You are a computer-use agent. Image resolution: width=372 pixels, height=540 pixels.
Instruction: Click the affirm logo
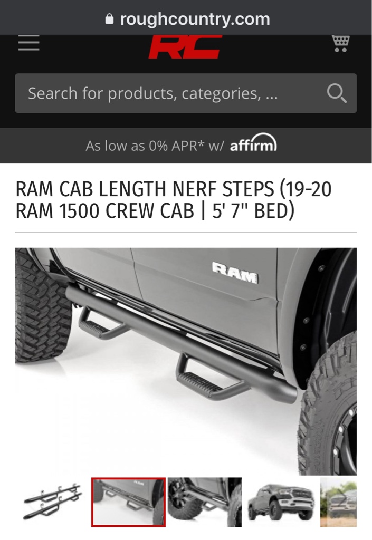click(253, 142)
